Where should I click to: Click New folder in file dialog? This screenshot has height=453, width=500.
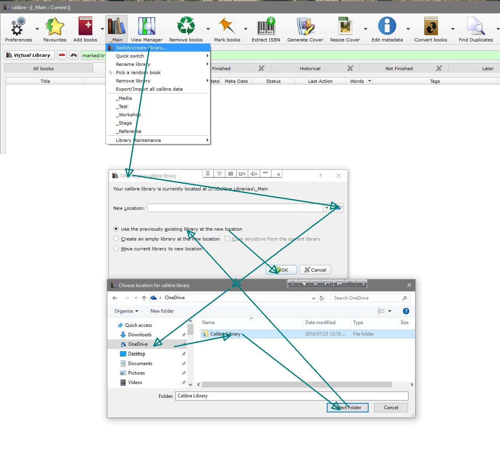[x=162, y=311]
